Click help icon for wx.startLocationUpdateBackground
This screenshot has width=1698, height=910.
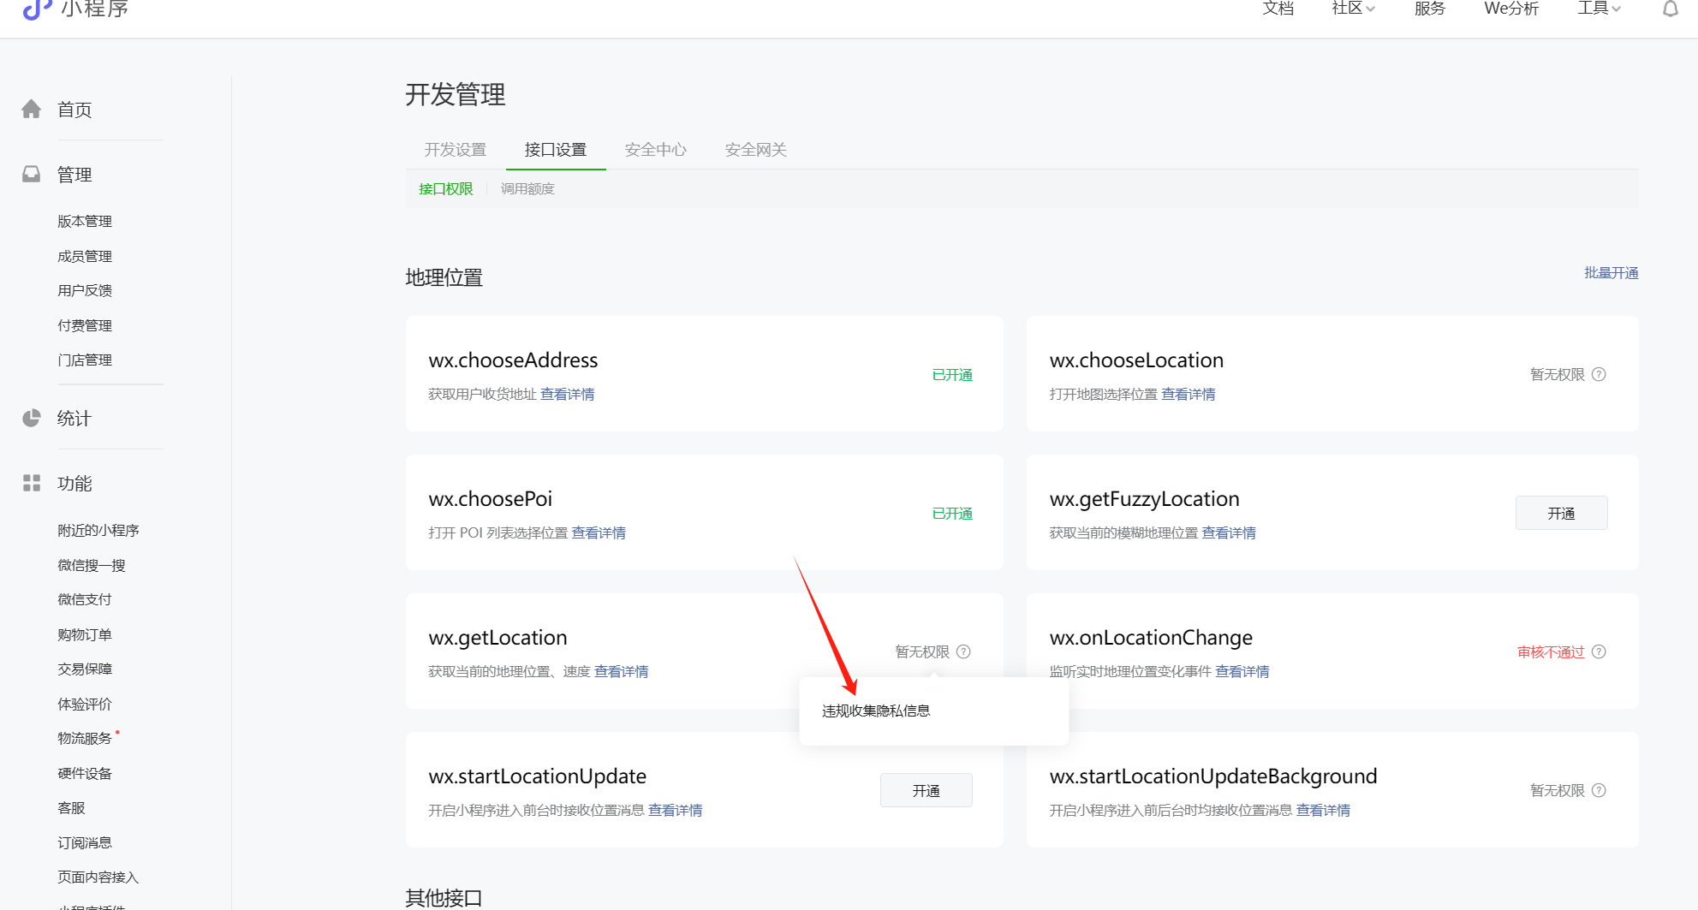[x=1599, y=790]
